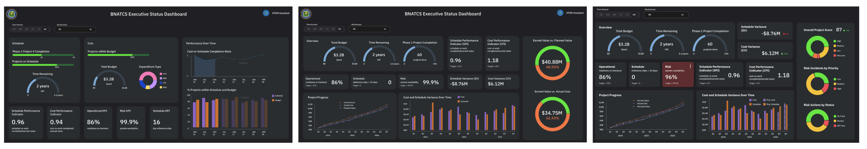
Task: Click the Overall Project Score donut chart
Action: [x=817, y=47]
